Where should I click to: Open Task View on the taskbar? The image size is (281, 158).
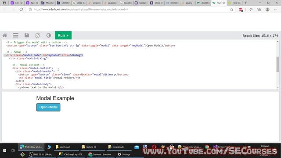pyautogui.click(x=13, y=151)
